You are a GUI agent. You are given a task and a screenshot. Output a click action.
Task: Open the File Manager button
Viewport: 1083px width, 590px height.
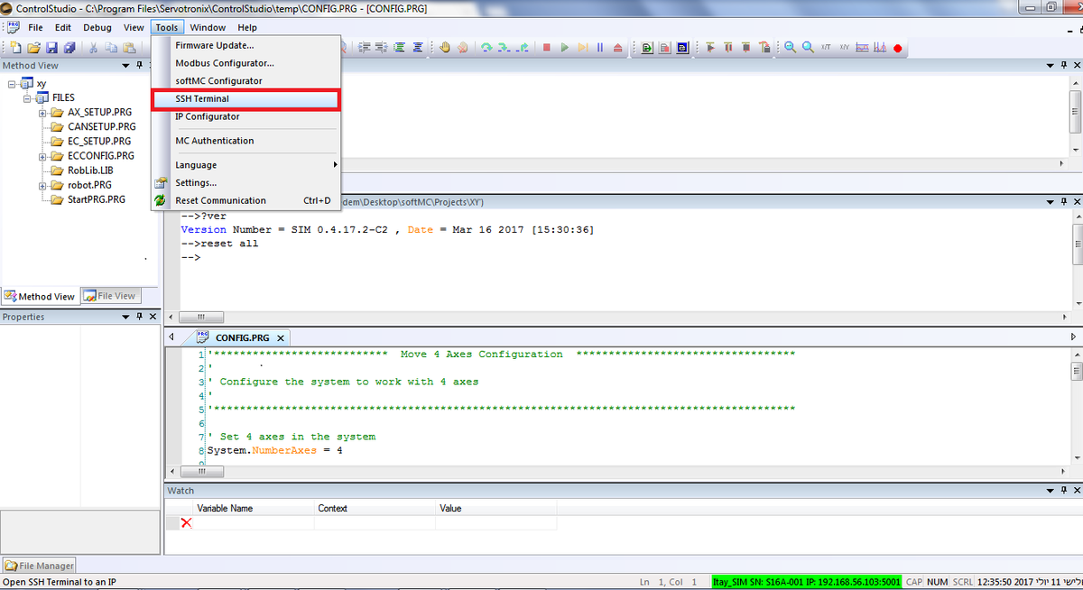coord(40,566)
